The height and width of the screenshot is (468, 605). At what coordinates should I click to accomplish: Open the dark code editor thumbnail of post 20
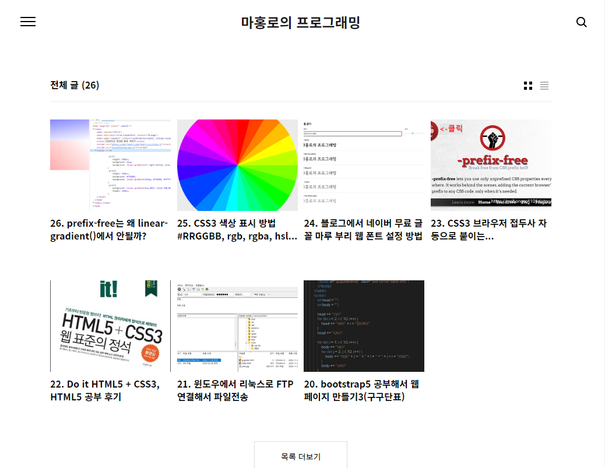[x=364, y=326]
